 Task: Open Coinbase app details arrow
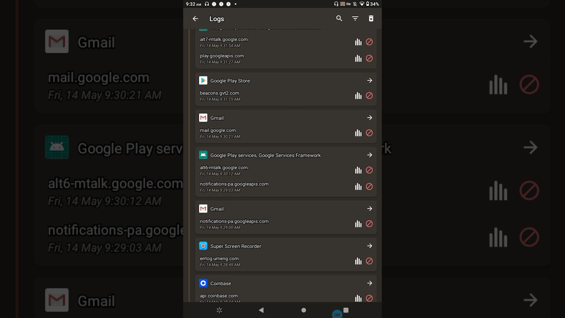click(369, 283)
